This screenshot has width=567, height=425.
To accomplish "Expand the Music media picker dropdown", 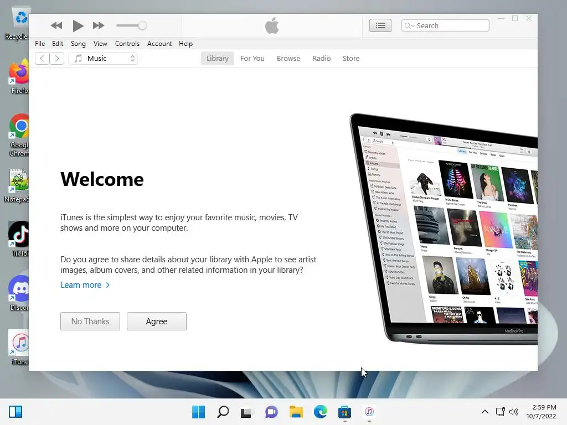I will click(x=103, y=59).
